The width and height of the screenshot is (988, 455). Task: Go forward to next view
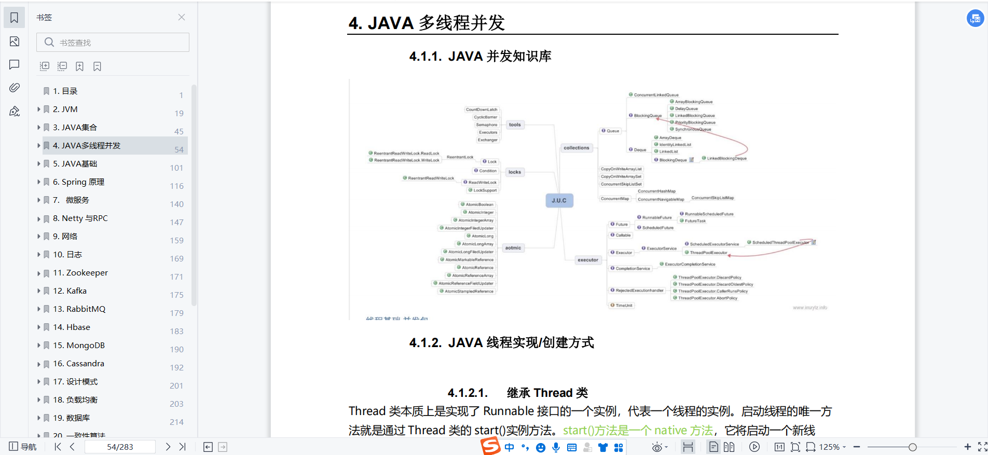(223, 447)
